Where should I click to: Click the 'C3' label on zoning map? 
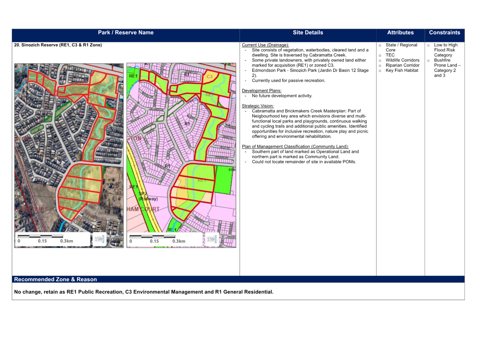210,76
